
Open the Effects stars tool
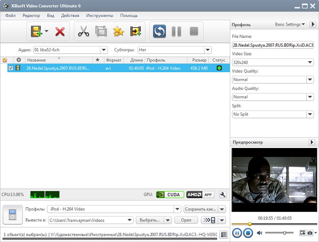point(118,31)
